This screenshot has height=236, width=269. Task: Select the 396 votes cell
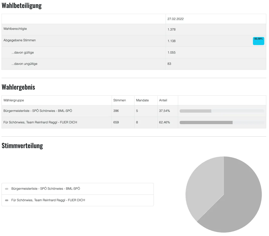point(116,111)
